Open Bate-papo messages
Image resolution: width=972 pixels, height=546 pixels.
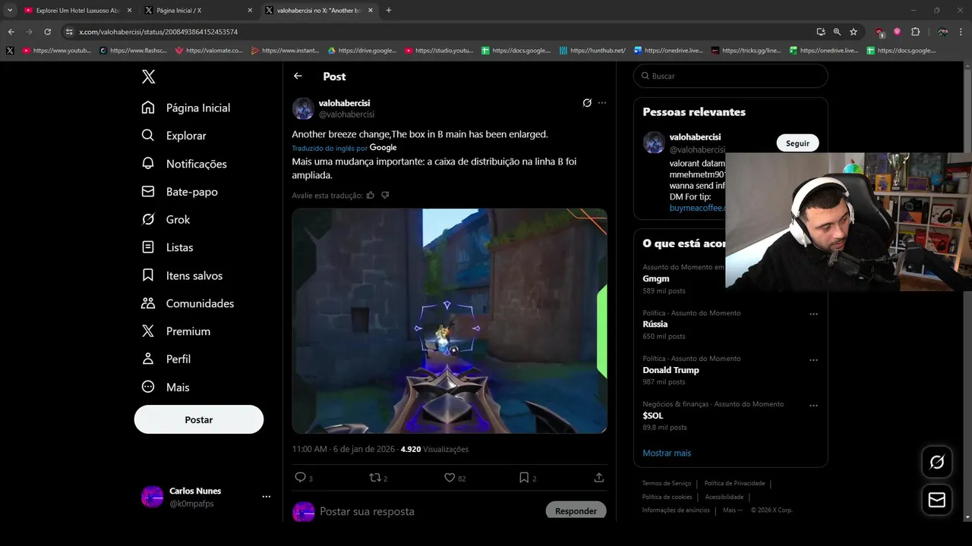click(x=179, y=192)
